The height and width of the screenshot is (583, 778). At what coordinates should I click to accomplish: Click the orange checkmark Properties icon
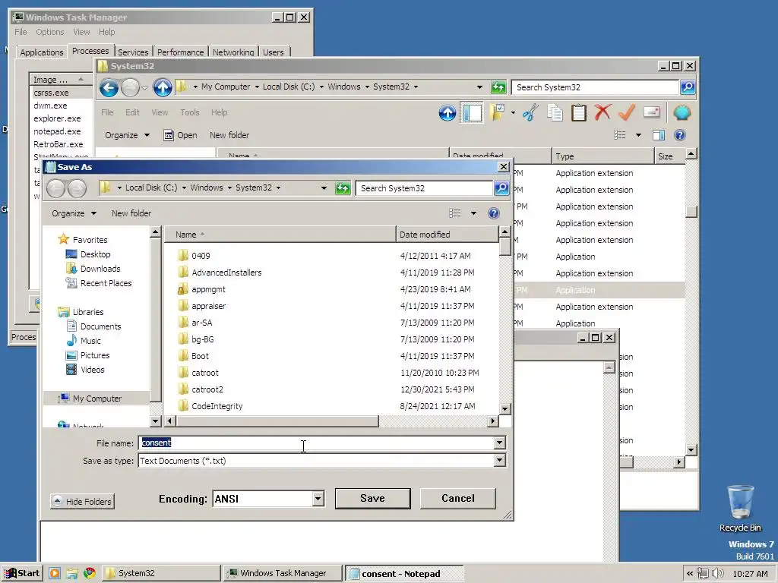(627, 113)
